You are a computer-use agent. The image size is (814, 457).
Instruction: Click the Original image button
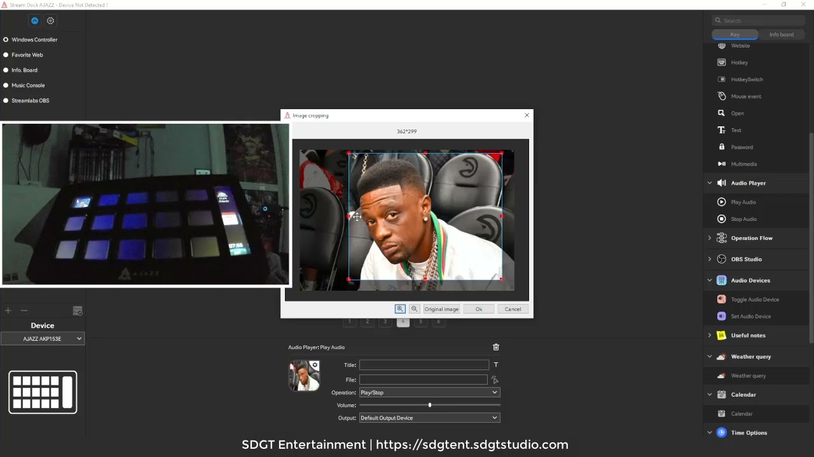click(442, 309)
